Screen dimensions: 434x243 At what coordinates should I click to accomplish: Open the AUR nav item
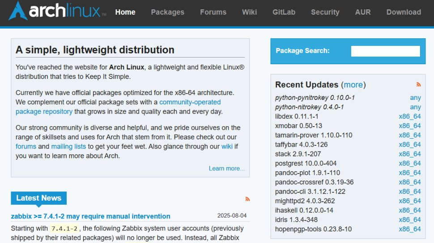tap(363, 12)
